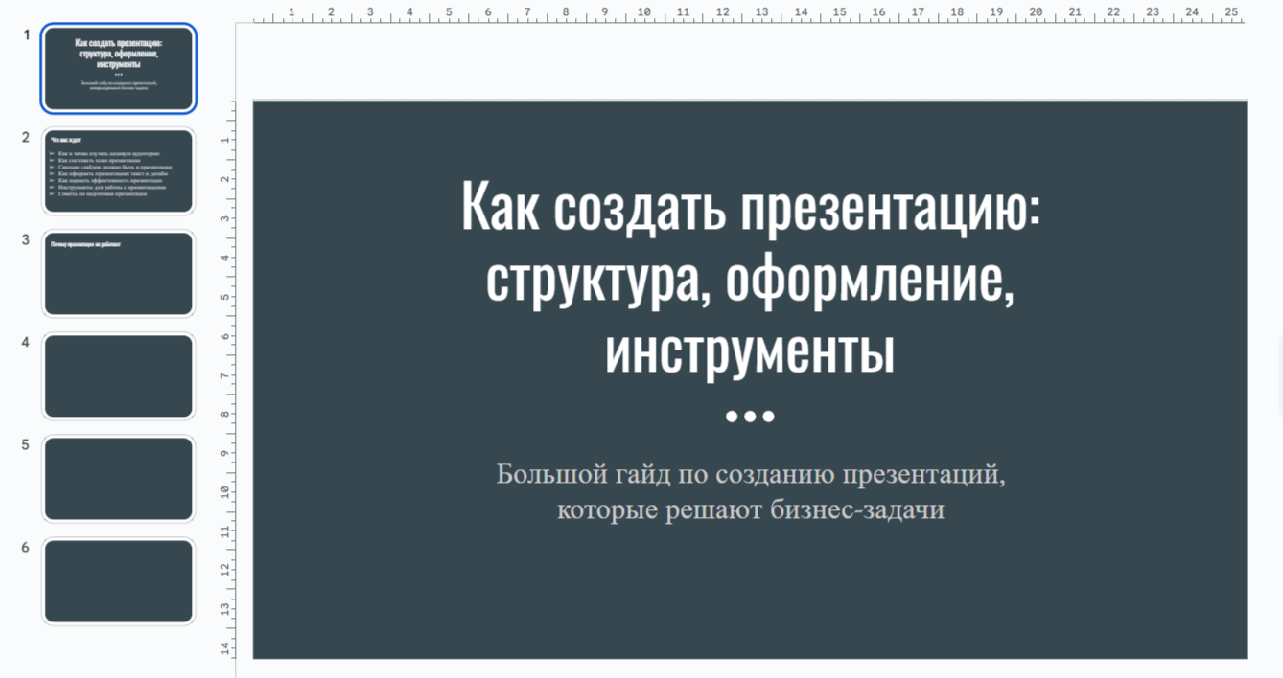Select slide 3 thumbnail in filmstrip

[118, 274]
